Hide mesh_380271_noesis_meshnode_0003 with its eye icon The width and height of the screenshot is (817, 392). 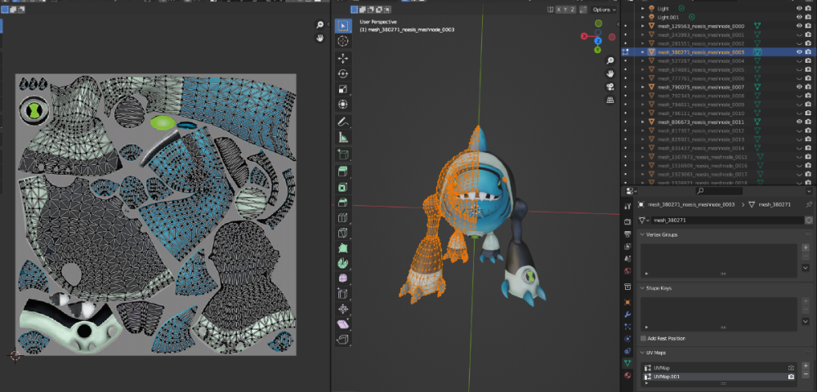[x=799, y=51]
